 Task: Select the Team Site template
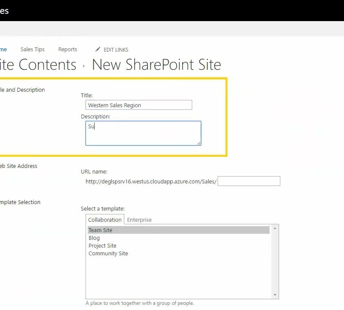[100, 230]
